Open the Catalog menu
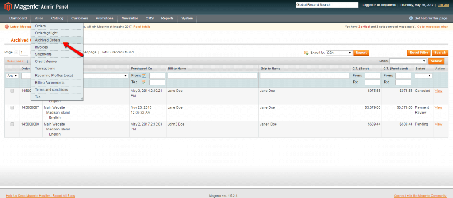 click(57, 18)
